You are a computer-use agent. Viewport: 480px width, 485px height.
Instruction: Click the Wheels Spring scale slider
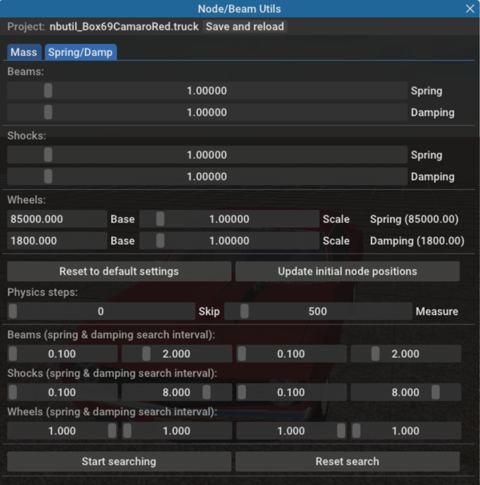tap(229, 219)
